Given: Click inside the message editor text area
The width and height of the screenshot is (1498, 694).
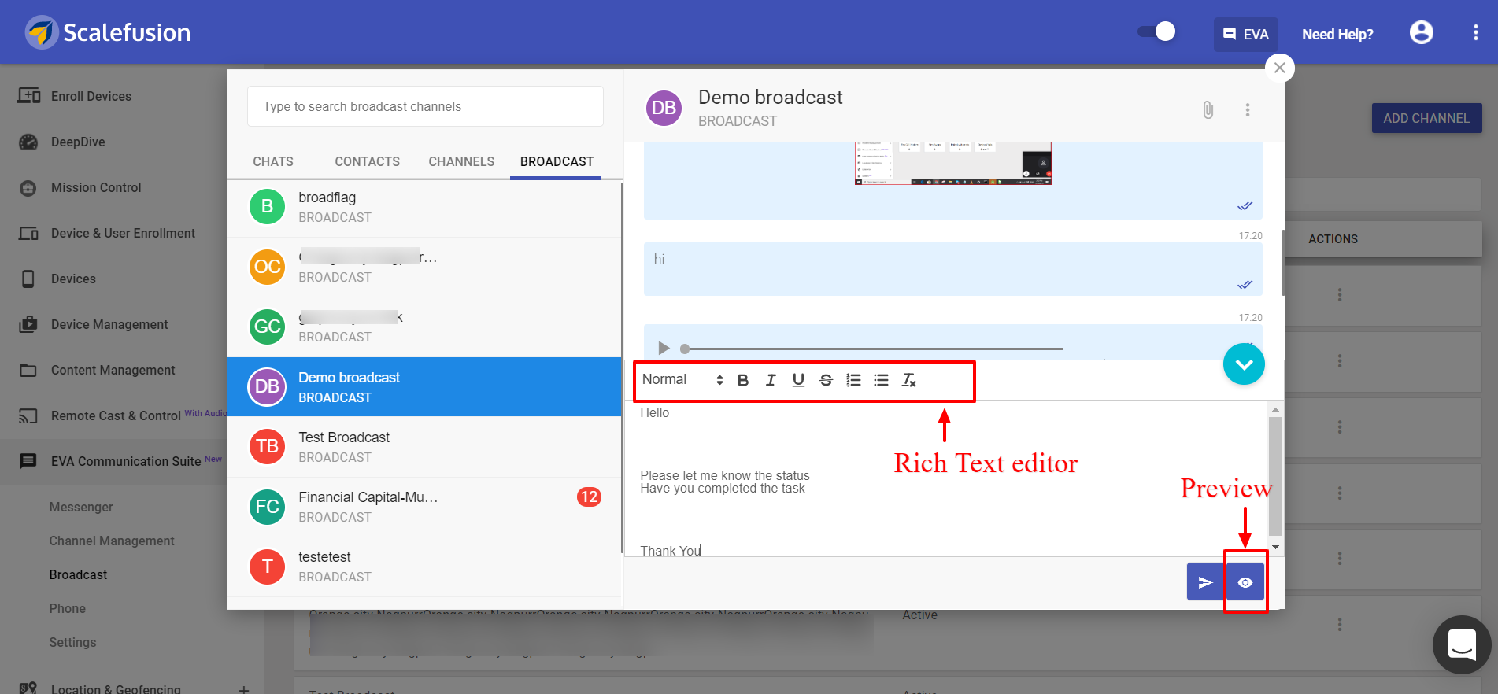Looking at the screenshot, I should tap(948, 479).
